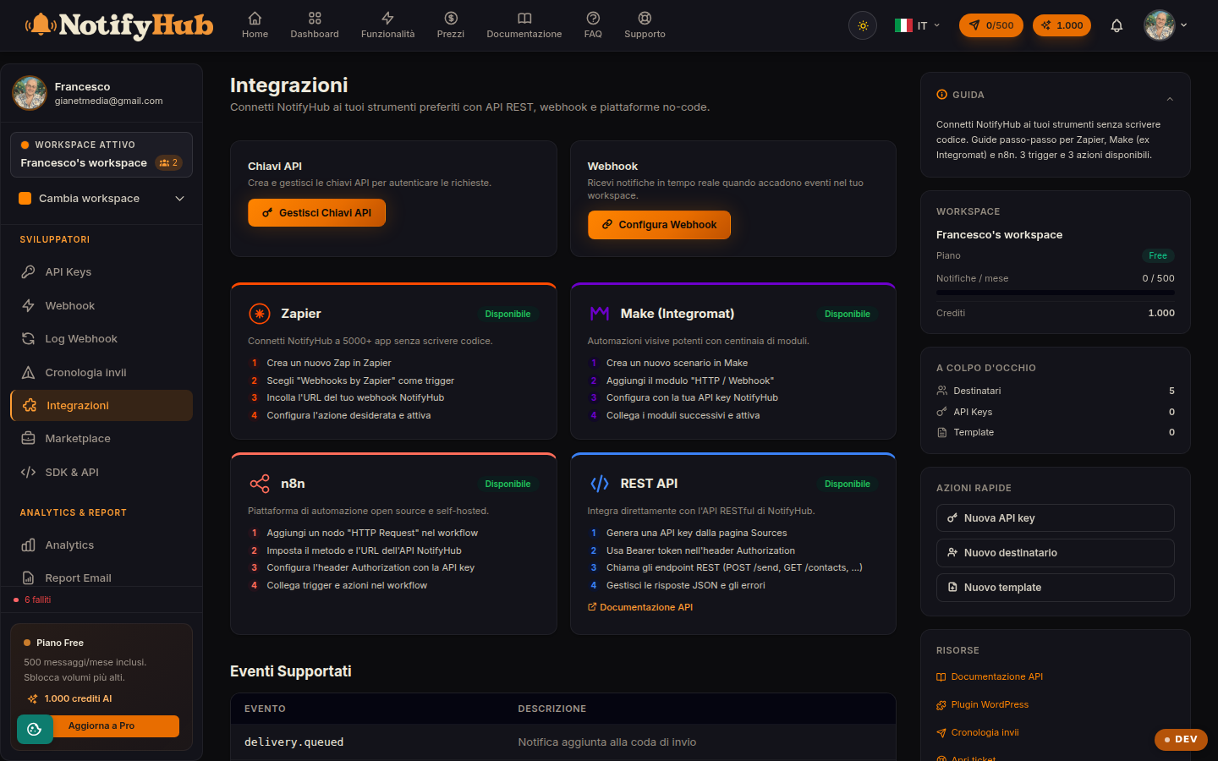Open Marketplace in the sidebar
Image resolution: width=1218 pixels, height=761 pixels.
coord(101,439)
